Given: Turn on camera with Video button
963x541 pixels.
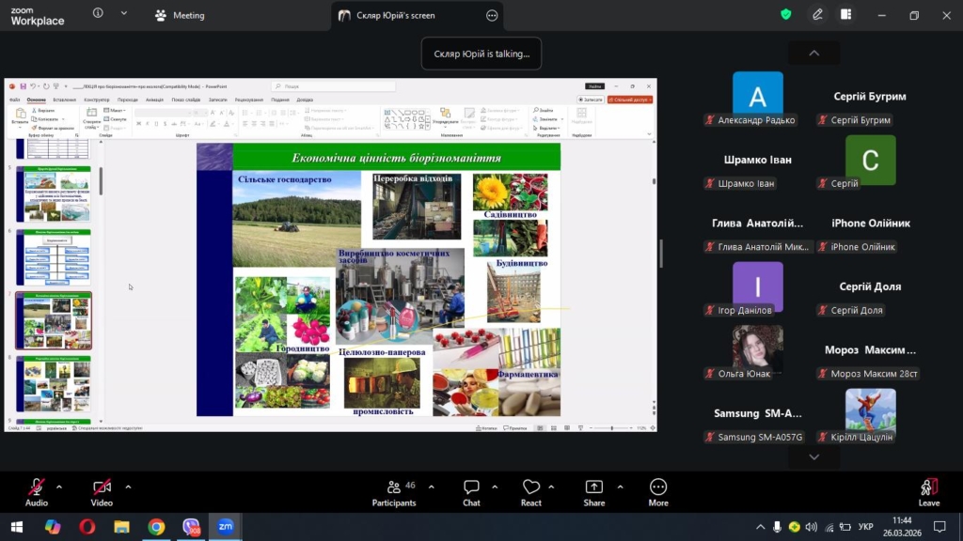Looking at the screenshot, I should pos(102,491).
